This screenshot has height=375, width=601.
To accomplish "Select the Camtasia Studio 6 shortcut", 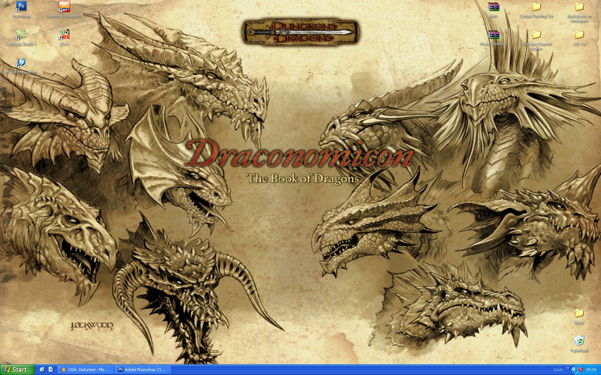I will point(21,37).
